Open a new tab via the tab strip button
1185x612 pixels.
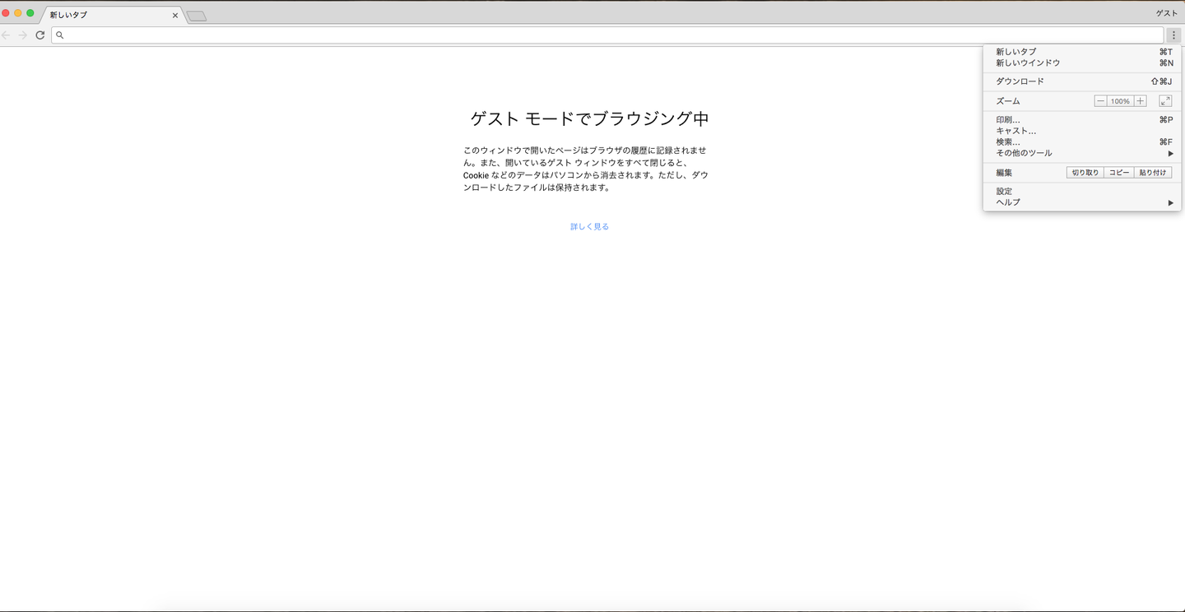[x=197, y=16]
